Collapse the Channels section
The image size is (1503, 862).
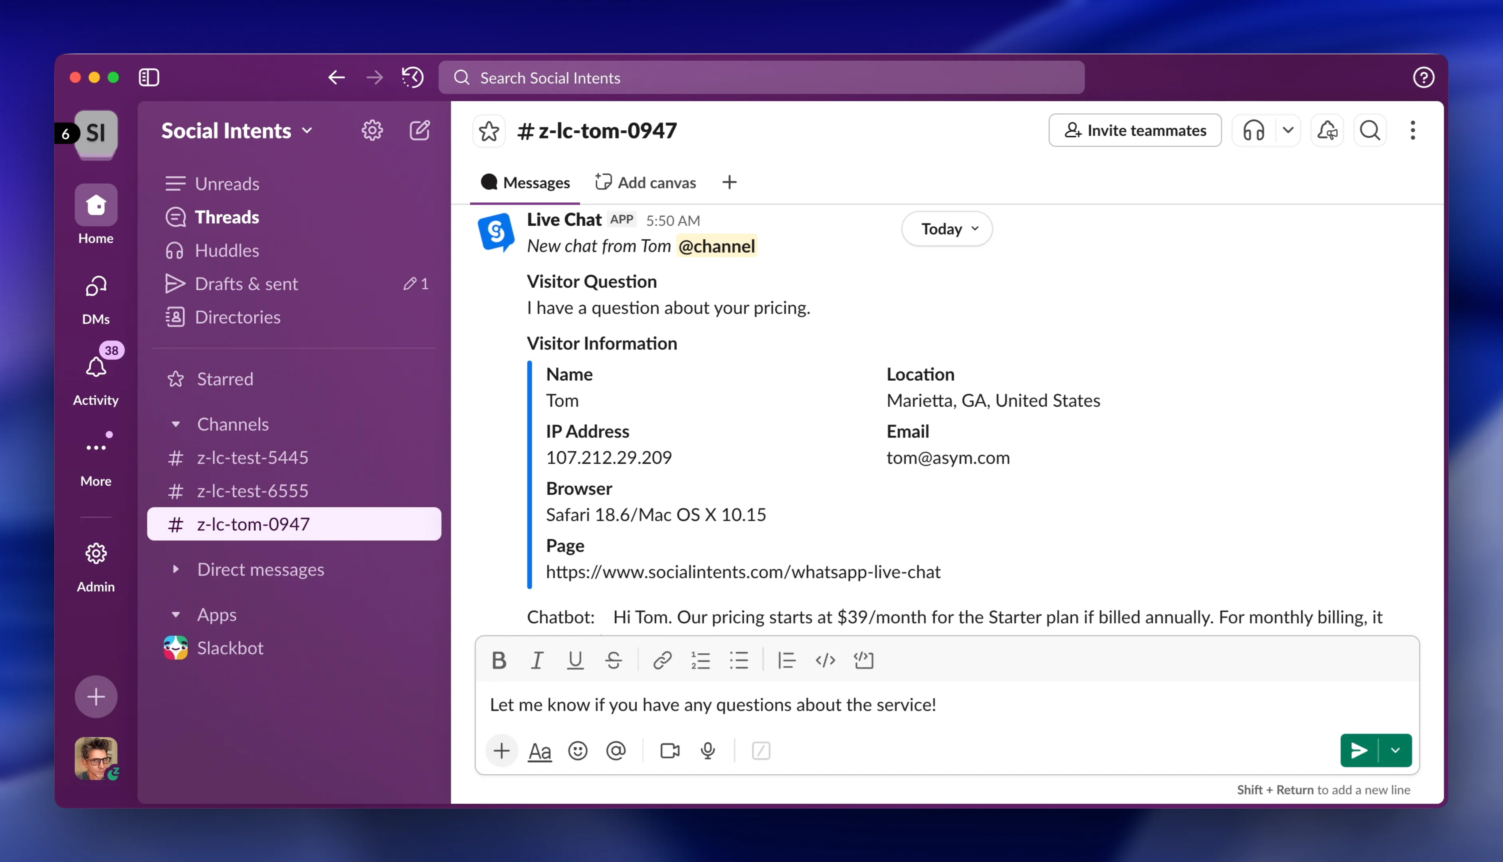[x=176, y=424]
